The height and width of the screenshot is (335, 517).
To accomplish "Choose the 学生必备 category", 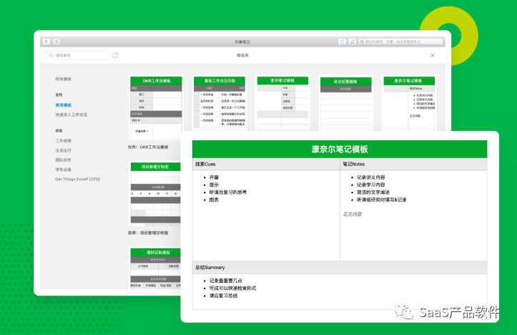I will 64,170.
